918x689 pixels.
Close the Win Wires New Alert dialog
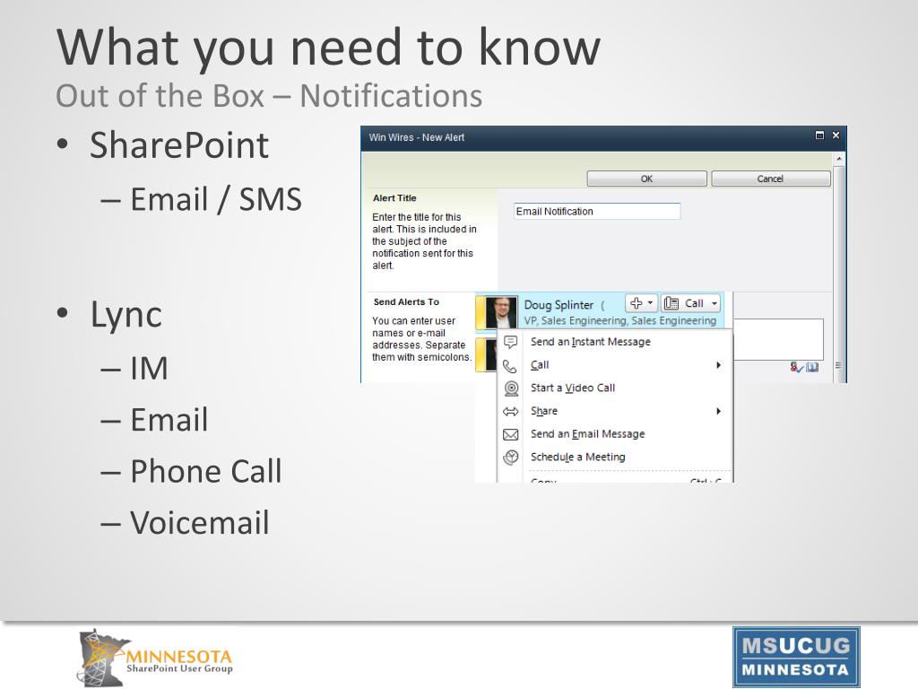point(836,135)
